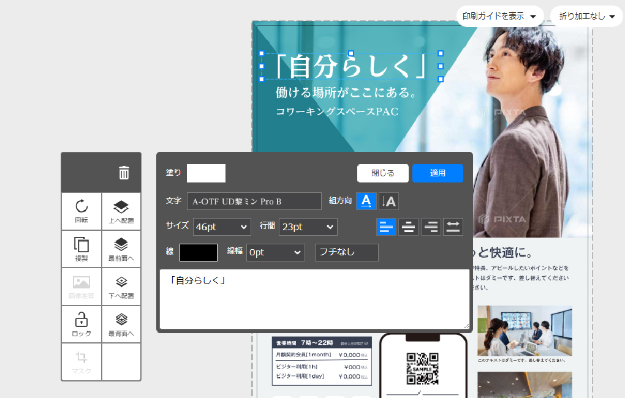Lock the object with ロック
This screenshot has height=398, width=625.
81,325
